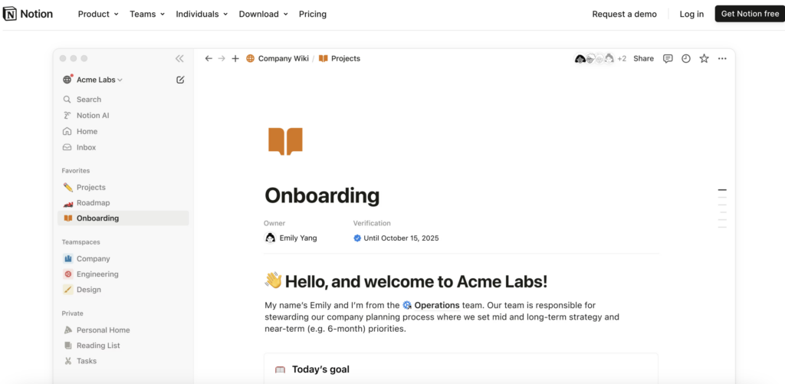Click the Today's goal callout heading
This screenshot has width=785, height=384.
click(x=320, y=369)
